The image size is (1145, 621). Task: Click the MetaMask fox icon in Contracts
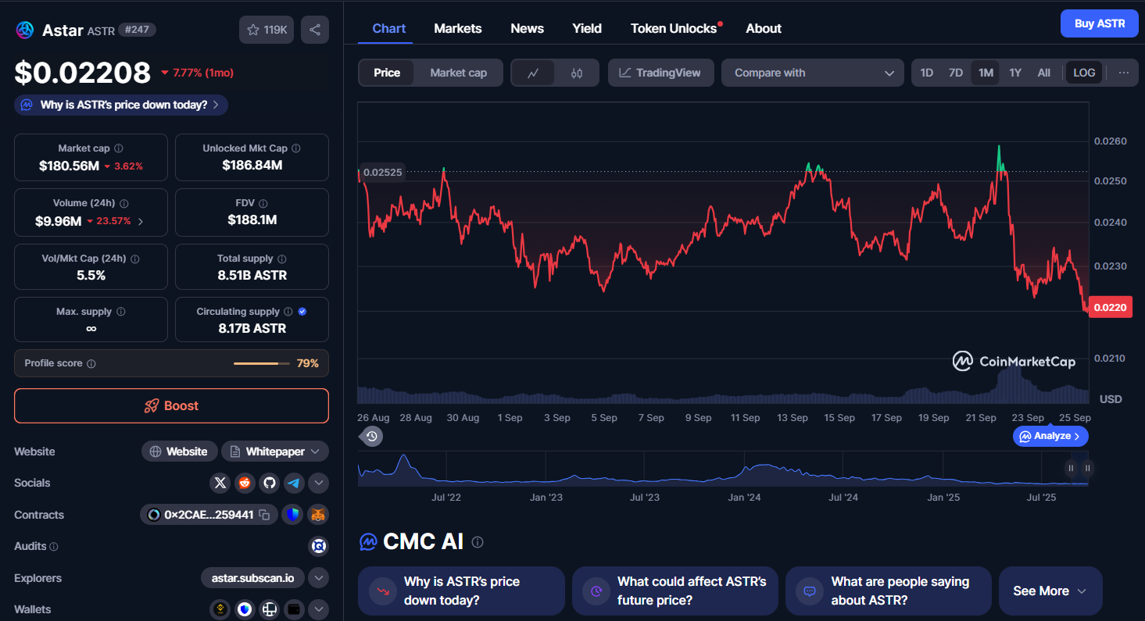tap(318, 515)
